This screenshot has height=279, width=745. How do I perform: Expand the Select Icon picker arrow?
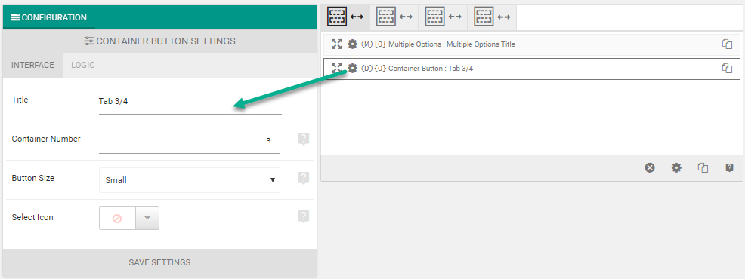coord(147,218)
